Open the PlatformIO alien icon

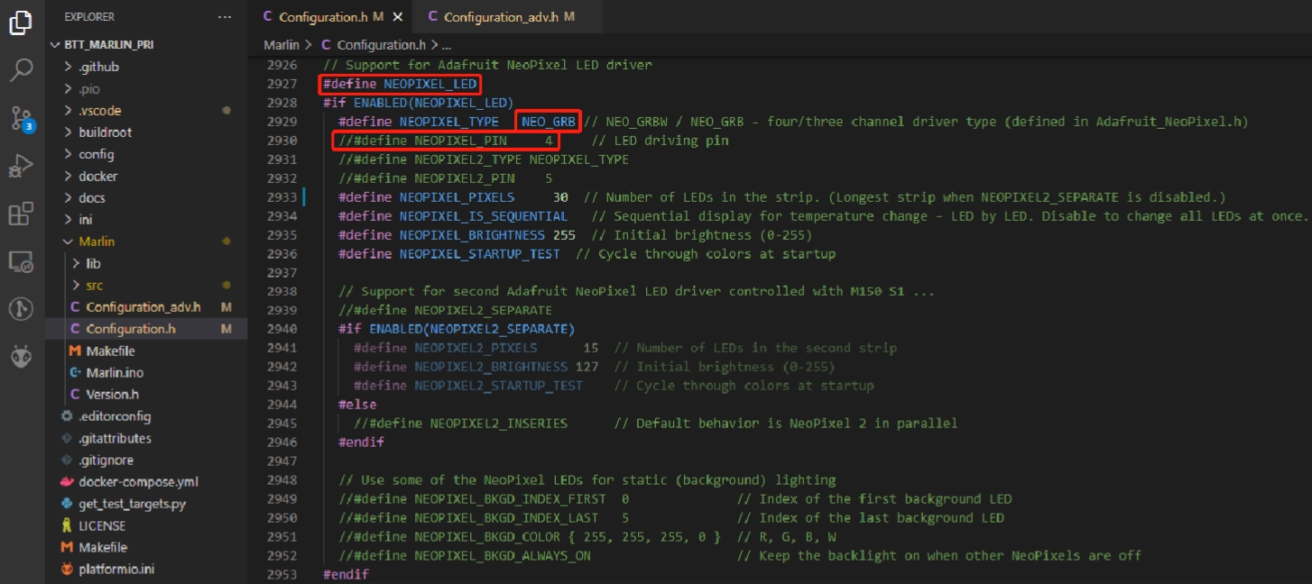coord(22,357)
